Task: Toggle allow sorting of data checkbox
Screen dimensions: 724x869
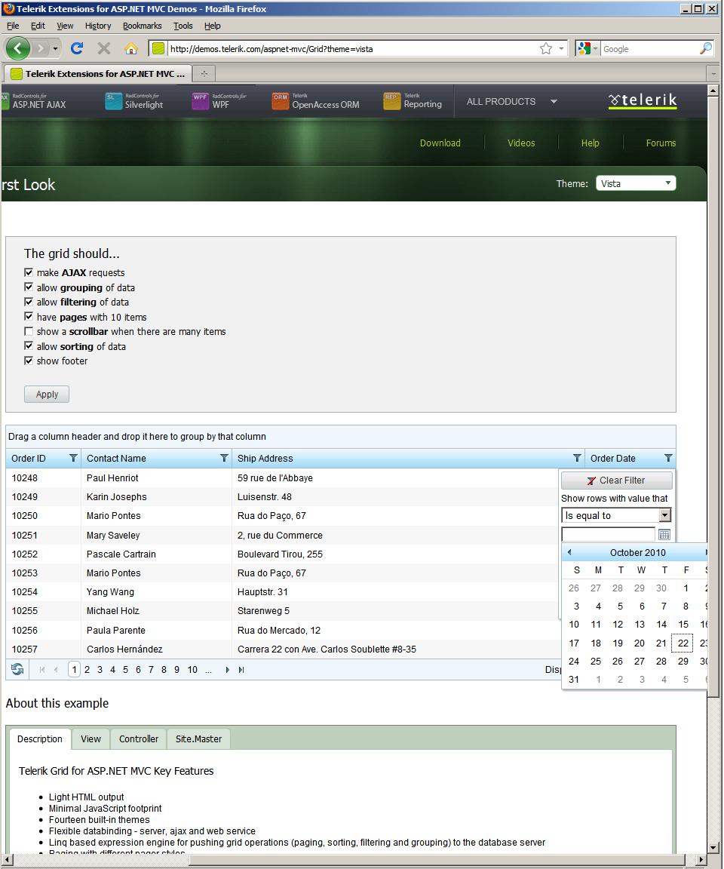Action: [x=29, y=345]
